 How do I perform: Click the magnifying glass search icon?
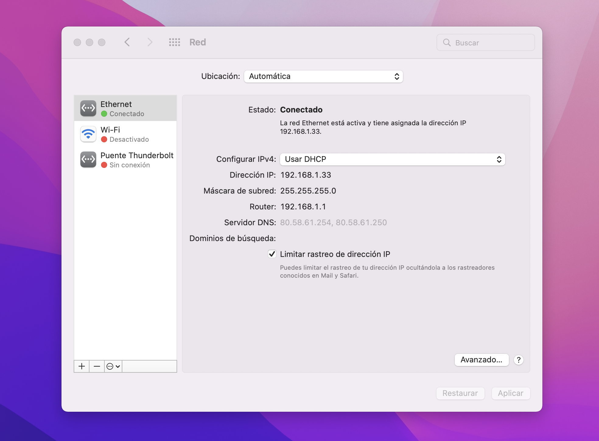(447, 43)
